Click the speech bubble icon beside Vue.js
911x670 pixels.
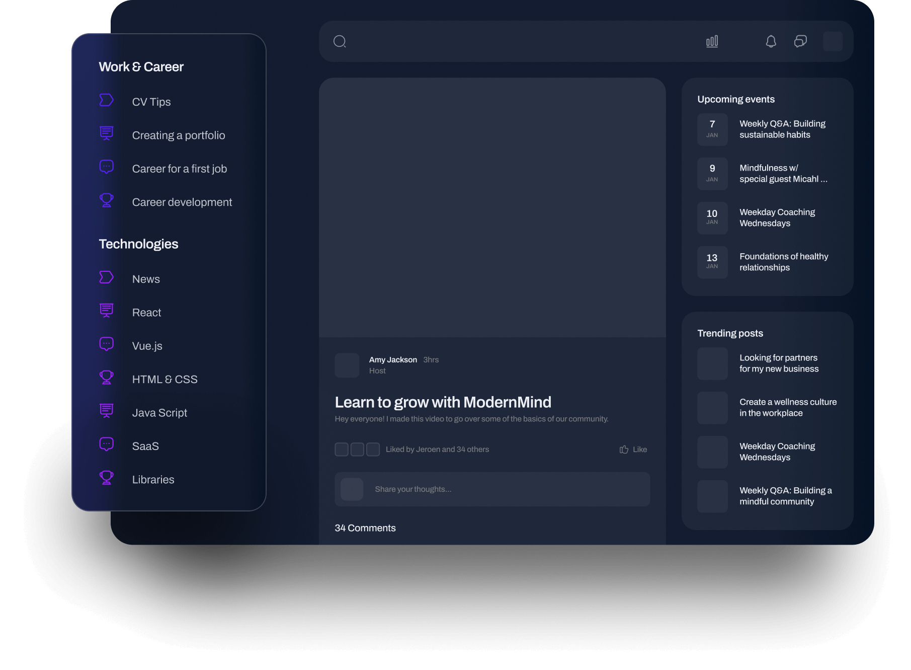[106, 344]
